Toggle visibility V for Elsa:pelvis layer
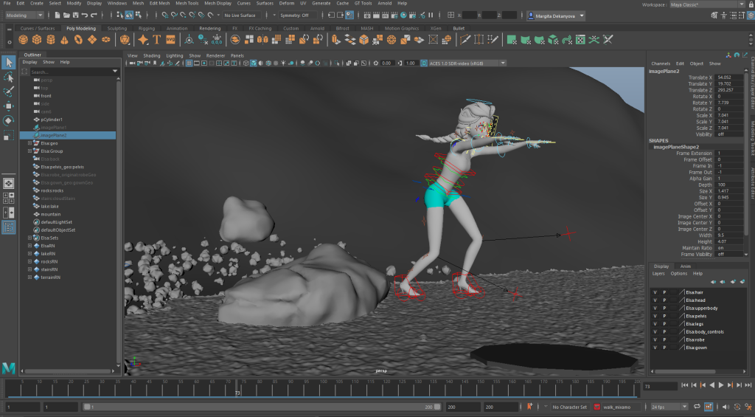The width and height of the screenshot is (755, 417). pos(655,316)
